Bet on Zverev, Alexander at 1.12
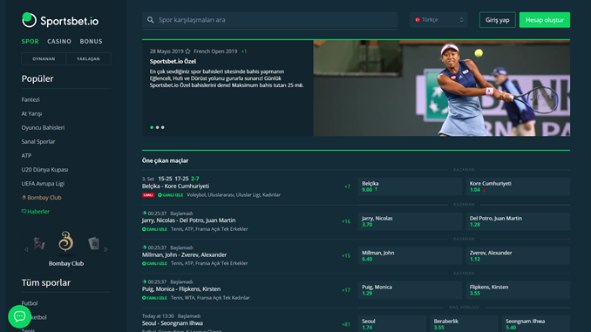Image resolution: width=591 pixels, height=332 pixels. 518,255
